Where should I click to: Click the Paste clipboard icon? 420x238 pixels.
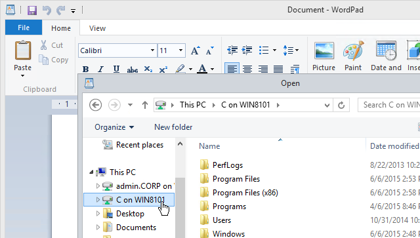(23, 50)
